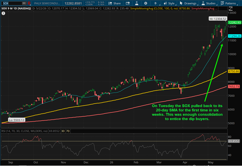Click the O: 12070.17 open value
The height and width of the screenshot is (166, 242).
56,9
